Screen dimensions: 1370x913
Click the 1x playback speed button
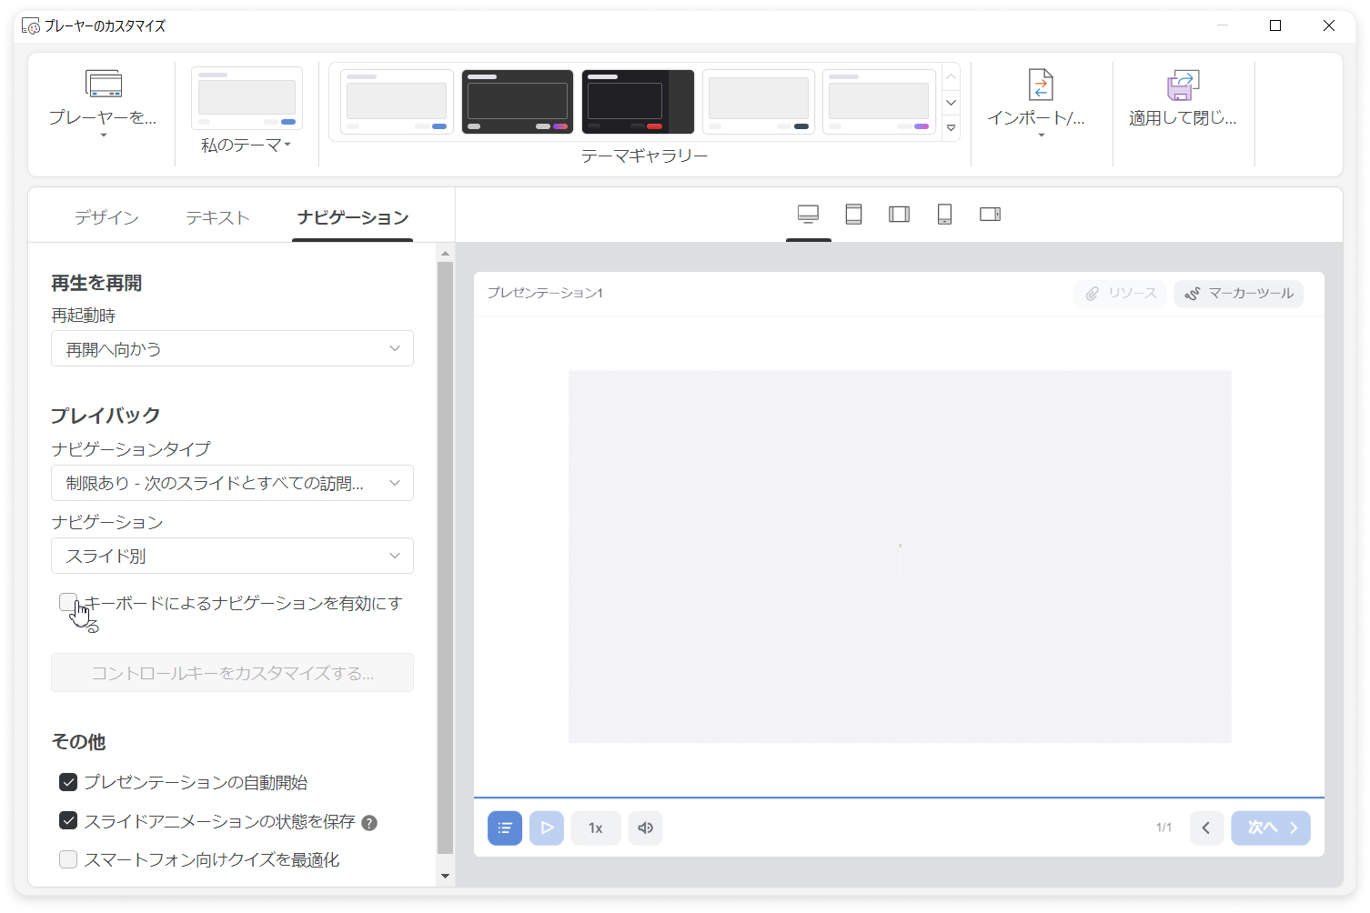point(596,828)
